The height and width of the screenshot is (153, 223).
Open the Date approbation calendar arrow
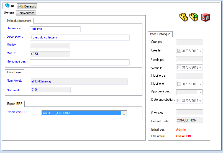click(200, 101)
